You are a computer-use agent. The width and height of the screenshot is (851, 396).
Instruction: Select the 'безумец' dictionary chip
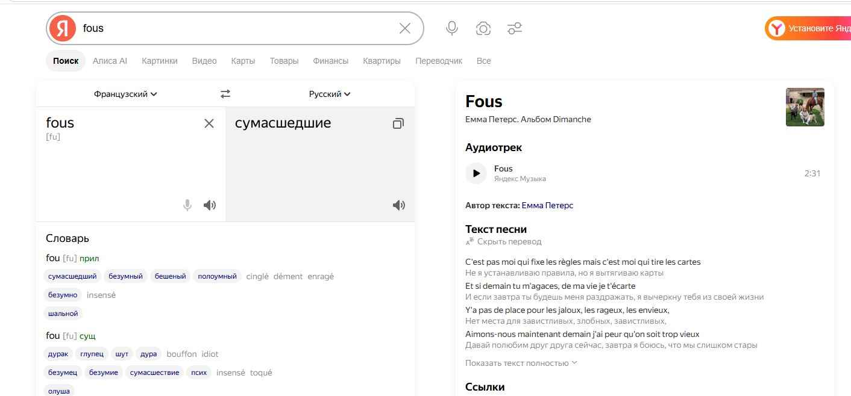click(63, 373)
